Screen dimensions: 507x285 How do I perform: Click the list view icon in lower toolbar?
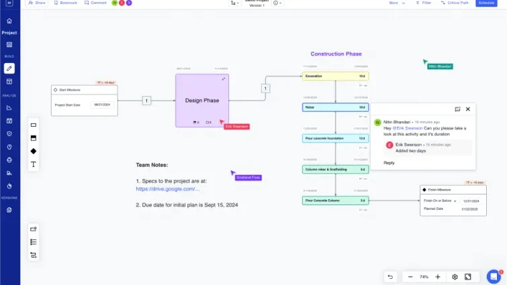click(34, 242)
